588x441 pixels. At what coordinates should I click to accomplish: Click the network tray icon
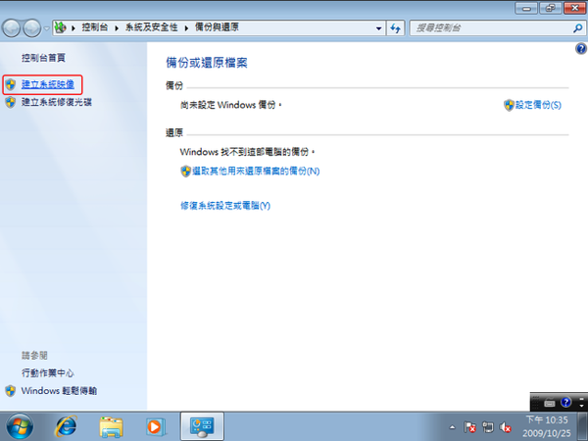tap(487, 427)
